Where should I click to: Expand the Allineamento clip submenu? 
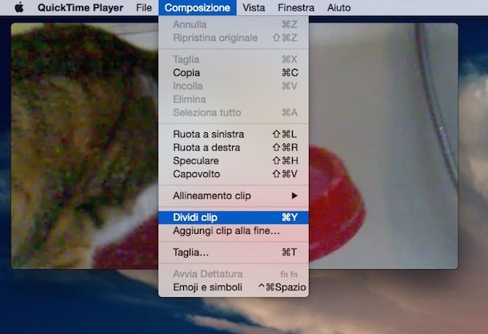(x=234, y=195)
